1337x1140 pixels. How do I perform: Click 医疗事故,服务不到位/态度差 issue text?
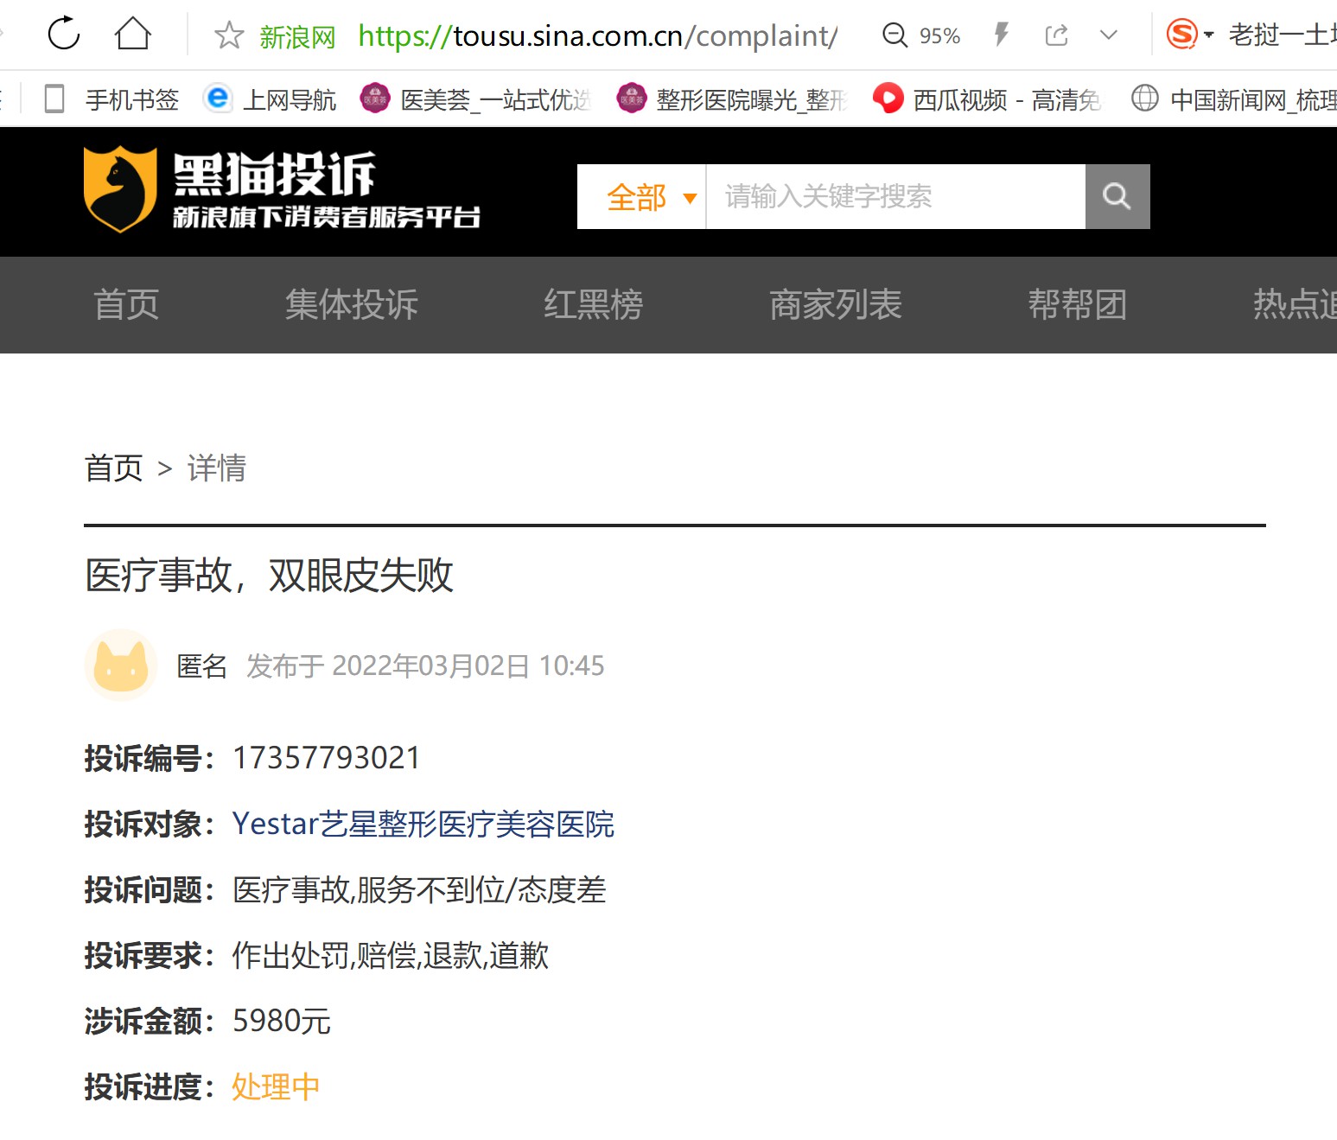(x=419, y=890)
